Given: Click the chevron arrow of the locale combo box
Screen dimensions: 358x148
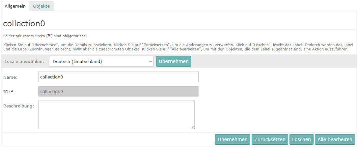Looking at the screenshot, I should point(150,61).
